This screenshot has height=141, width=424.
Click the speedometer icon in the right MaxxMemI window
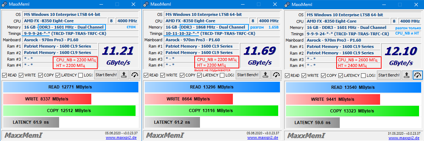(x=418, y=75)
